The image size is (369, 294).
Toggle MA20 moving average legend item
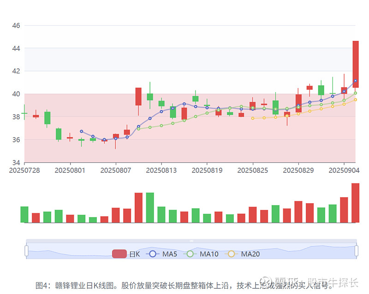coord(243,254)
